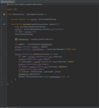The width and height of the screenshot is (99, 108).
Task: Click 'produtoList.add(produto)' statement
Action: [30, 74]
